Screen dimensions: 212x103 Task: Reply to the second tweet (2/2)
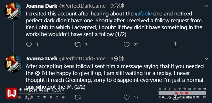29,97
